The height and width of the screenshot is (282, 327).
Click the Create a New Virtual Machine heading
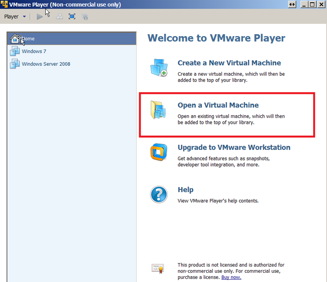point(229,63)
